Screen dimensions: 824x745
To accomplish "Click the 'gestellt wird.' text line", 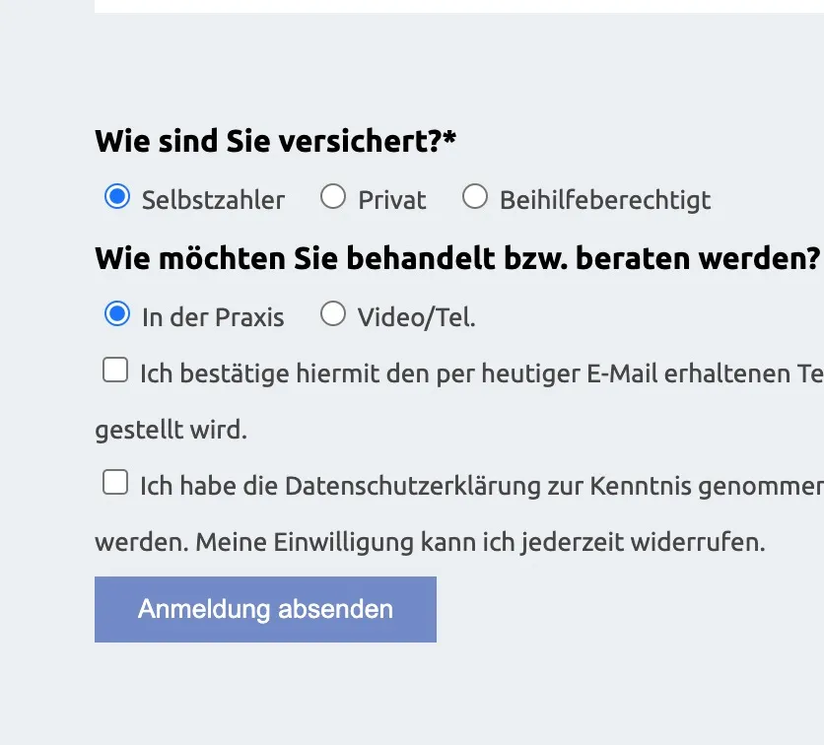I will pos(172,431).
